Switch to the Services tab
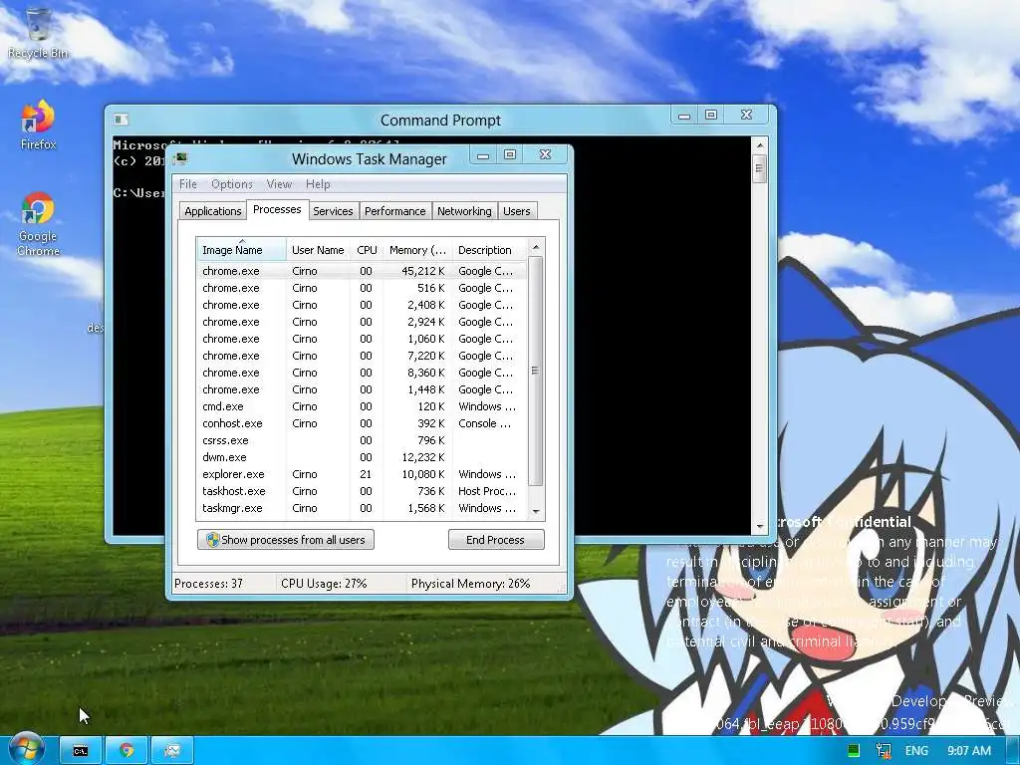This screenshot has height=765, width=1020. pos(333,211)
